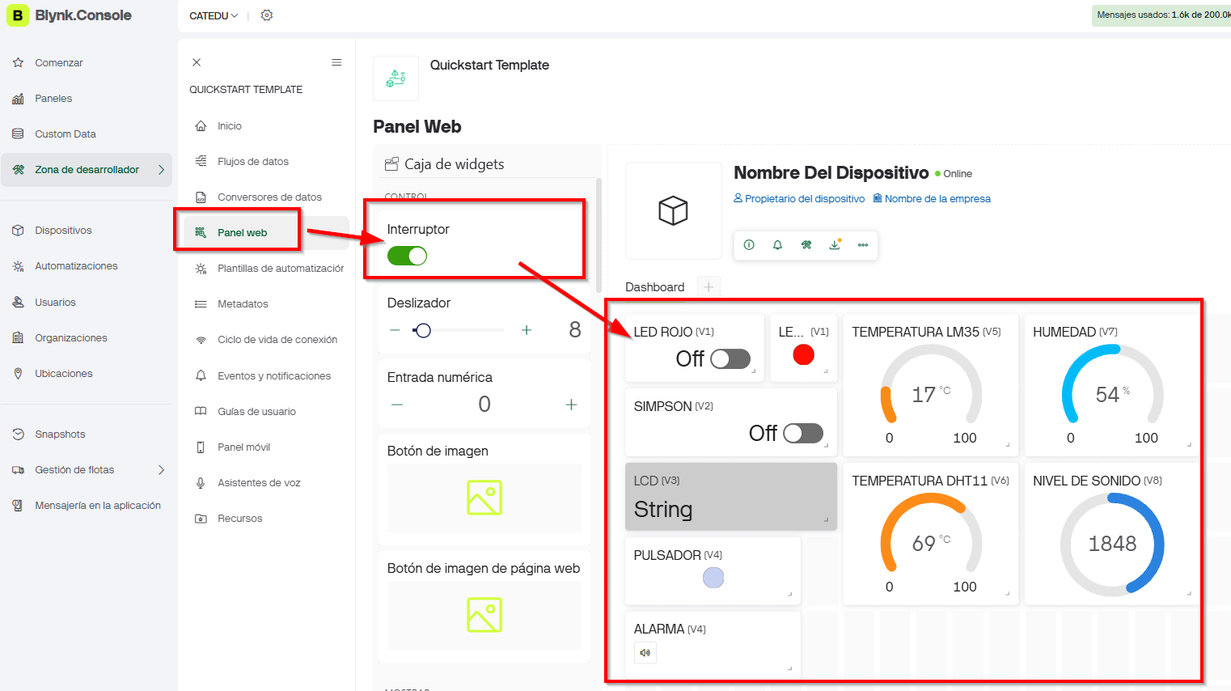Image resolution: width=1231 pixels, height=691 pixels.
Task: Open Flujos de datos menu item
Action: (252, 162)
